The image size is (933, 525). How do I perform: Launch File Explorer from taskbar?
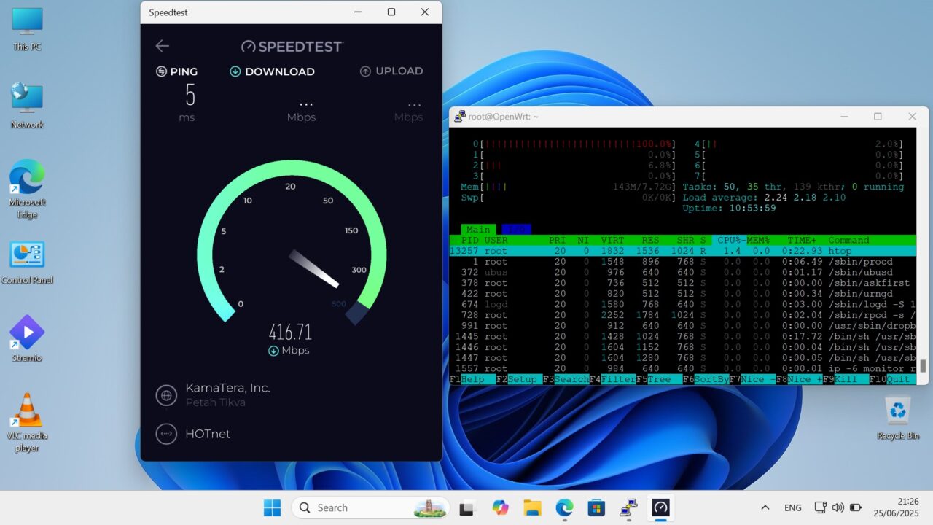pos(532,507)
